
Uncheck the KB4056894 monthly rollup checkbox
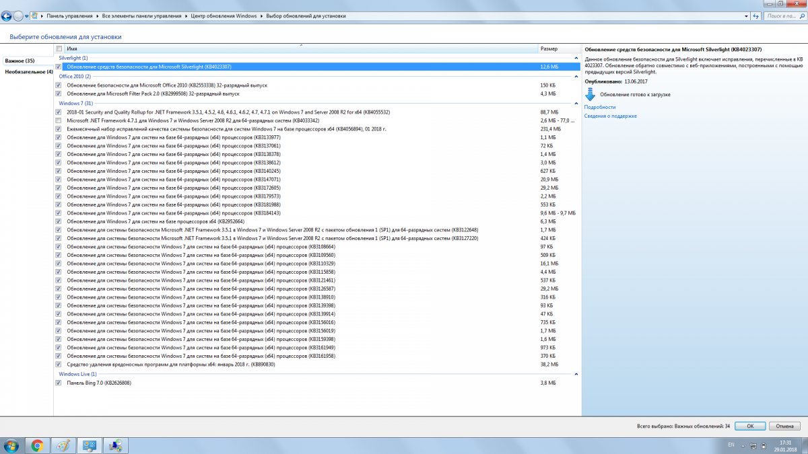59,128
